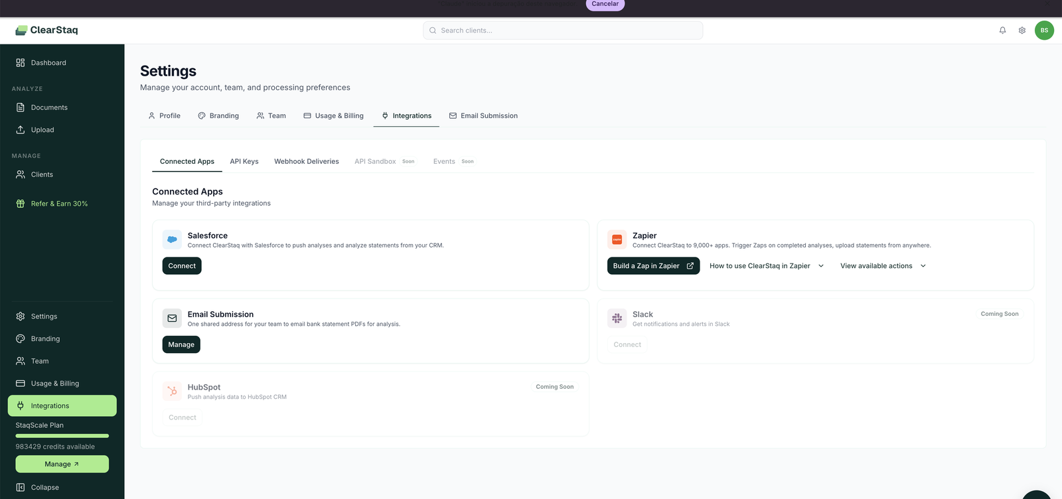1062x499 pixels.
Task: Click the Events sub-tab
Action: point(453,161)
